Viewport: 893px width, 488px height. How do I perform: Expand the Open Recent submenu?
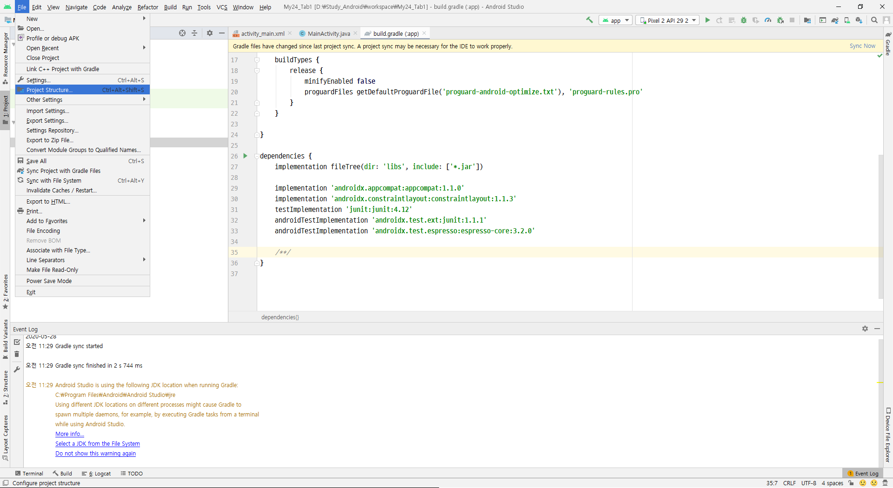[x=82, y=48]
